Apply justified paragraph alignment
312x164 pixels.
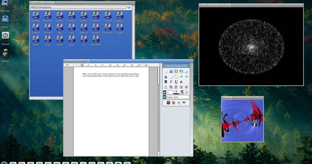tap(171, 87)
